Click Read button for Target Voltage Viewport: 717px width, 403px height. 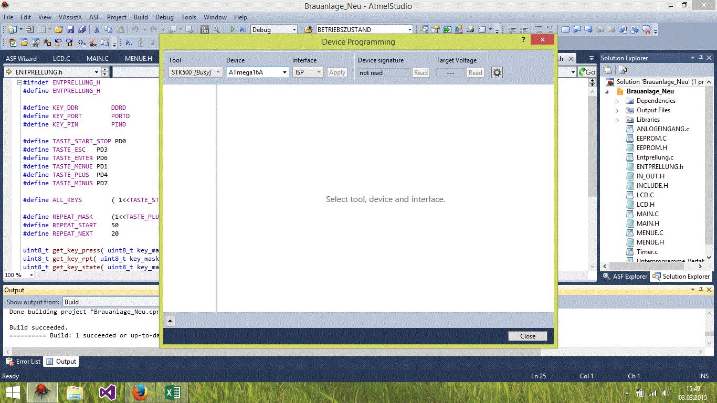[x=476, y=72]
